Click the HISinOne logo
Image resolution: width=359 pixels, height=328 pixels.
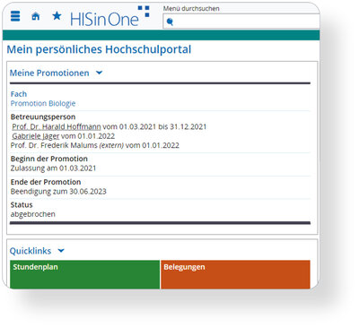point(109,16)
